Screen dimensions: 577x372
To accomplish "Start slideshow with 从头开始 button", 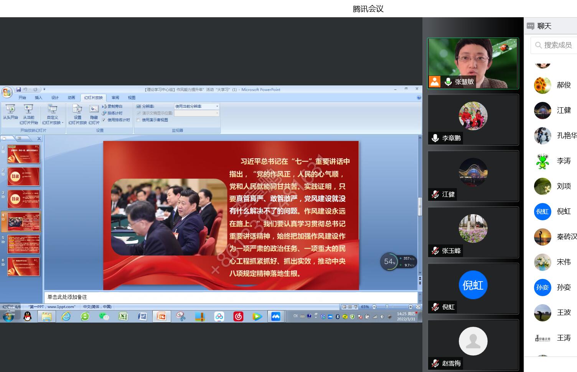I will click(x=10, y=111).
